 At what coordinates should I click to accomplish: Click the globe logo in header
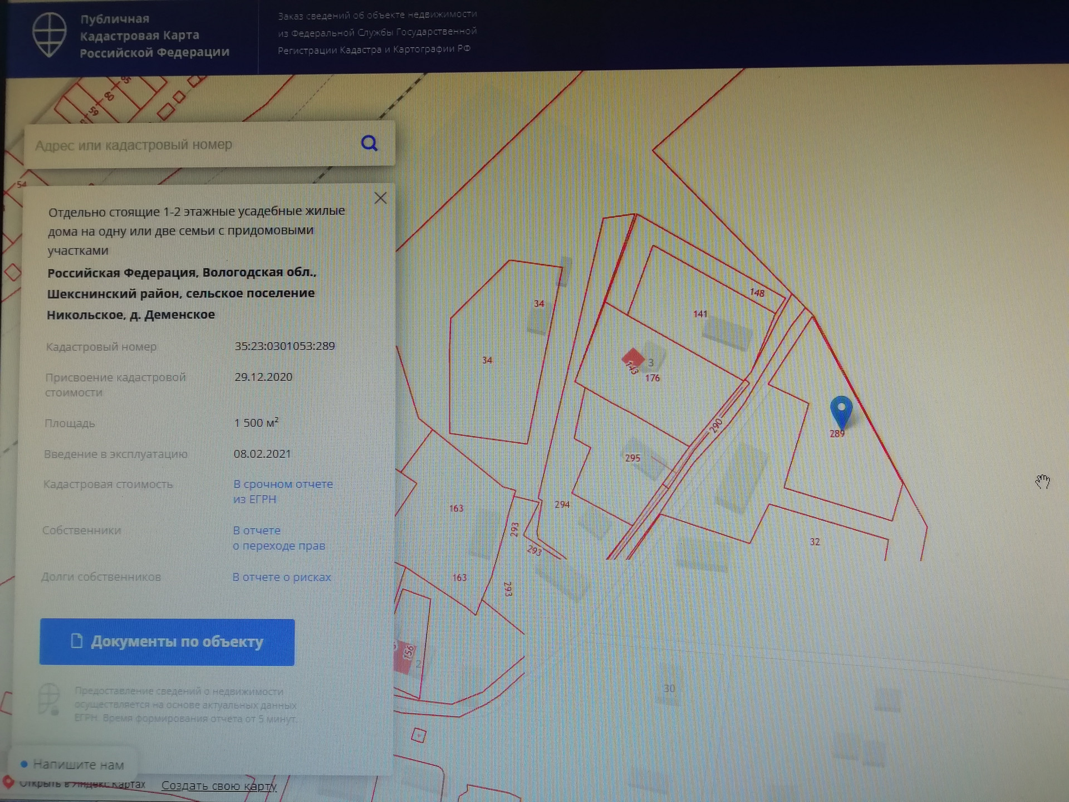pyautogui.click(x=49, y=35)
